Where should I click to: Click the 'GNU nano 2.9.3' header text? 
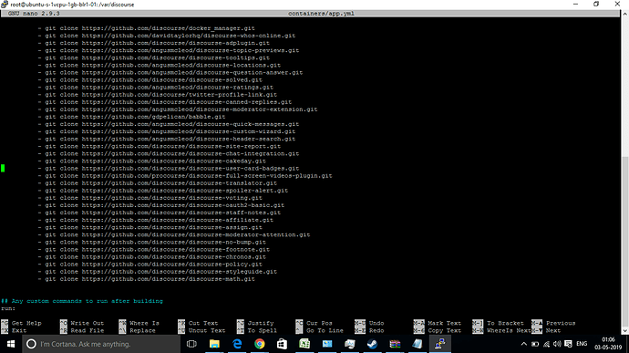(34, 14)
